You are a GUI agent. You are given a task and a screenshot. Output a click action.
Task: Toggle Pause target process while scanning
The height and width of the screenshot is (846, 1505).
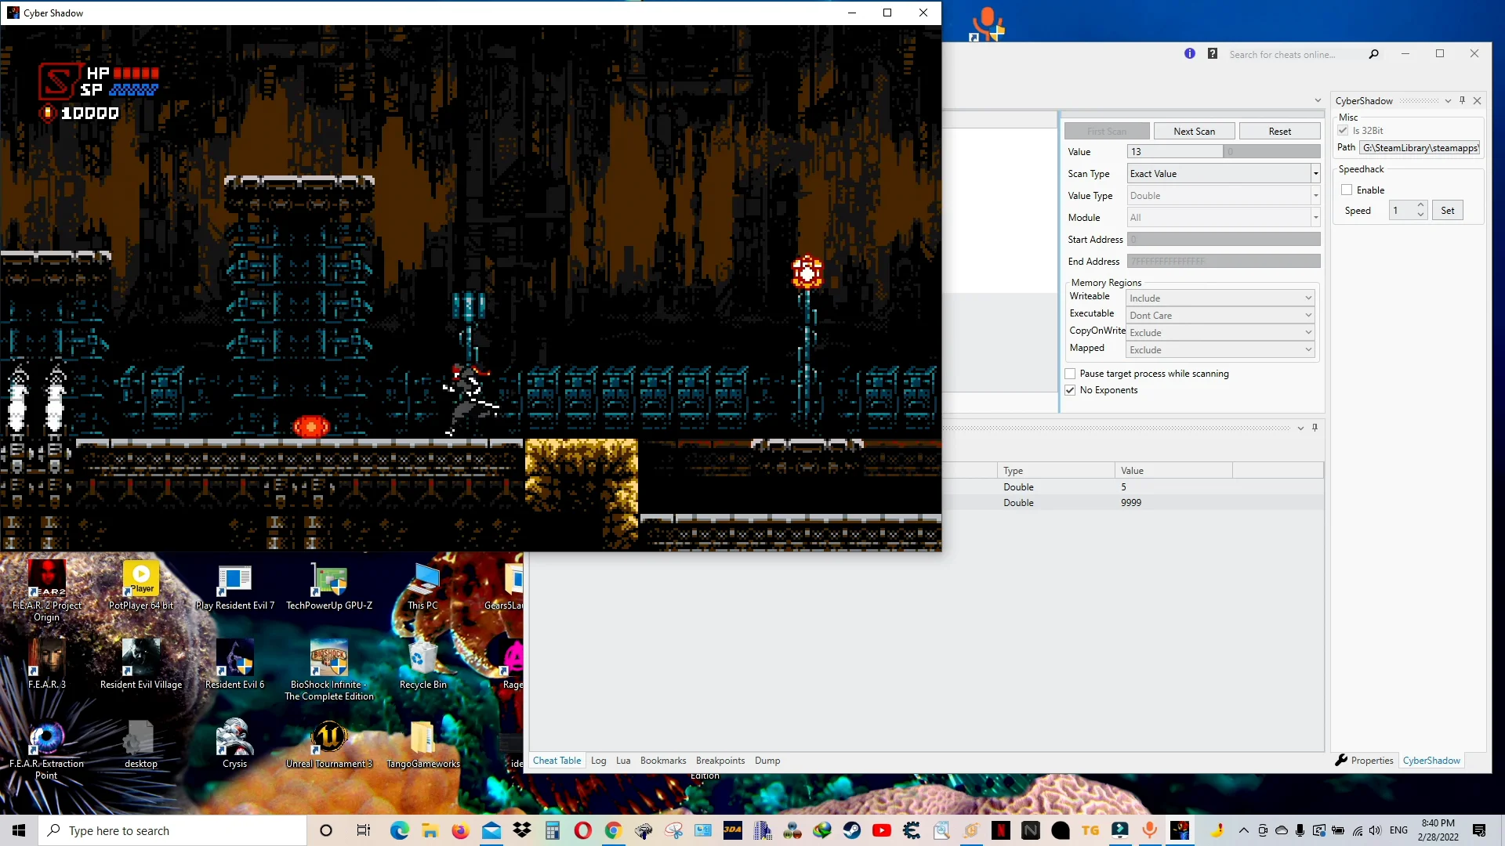(1070, 374)
